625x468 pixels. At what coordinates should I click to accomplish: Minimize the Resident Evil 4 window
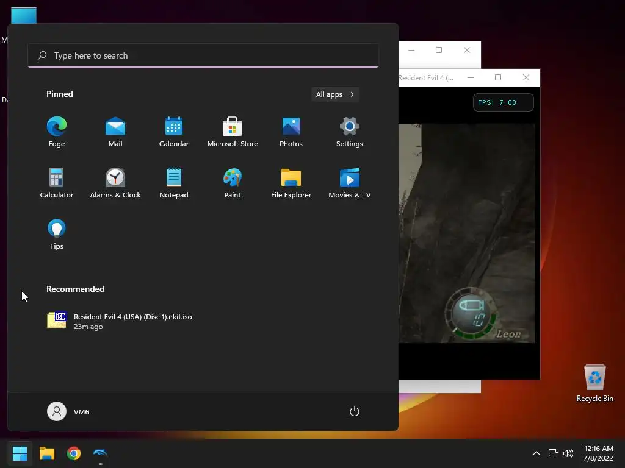(471, 77)
